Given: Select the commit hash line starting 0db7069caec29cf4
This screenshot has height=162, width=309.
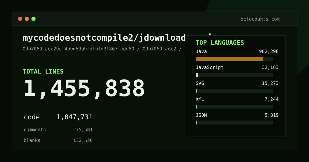Looking at the screenshot, I should [104, 49].
